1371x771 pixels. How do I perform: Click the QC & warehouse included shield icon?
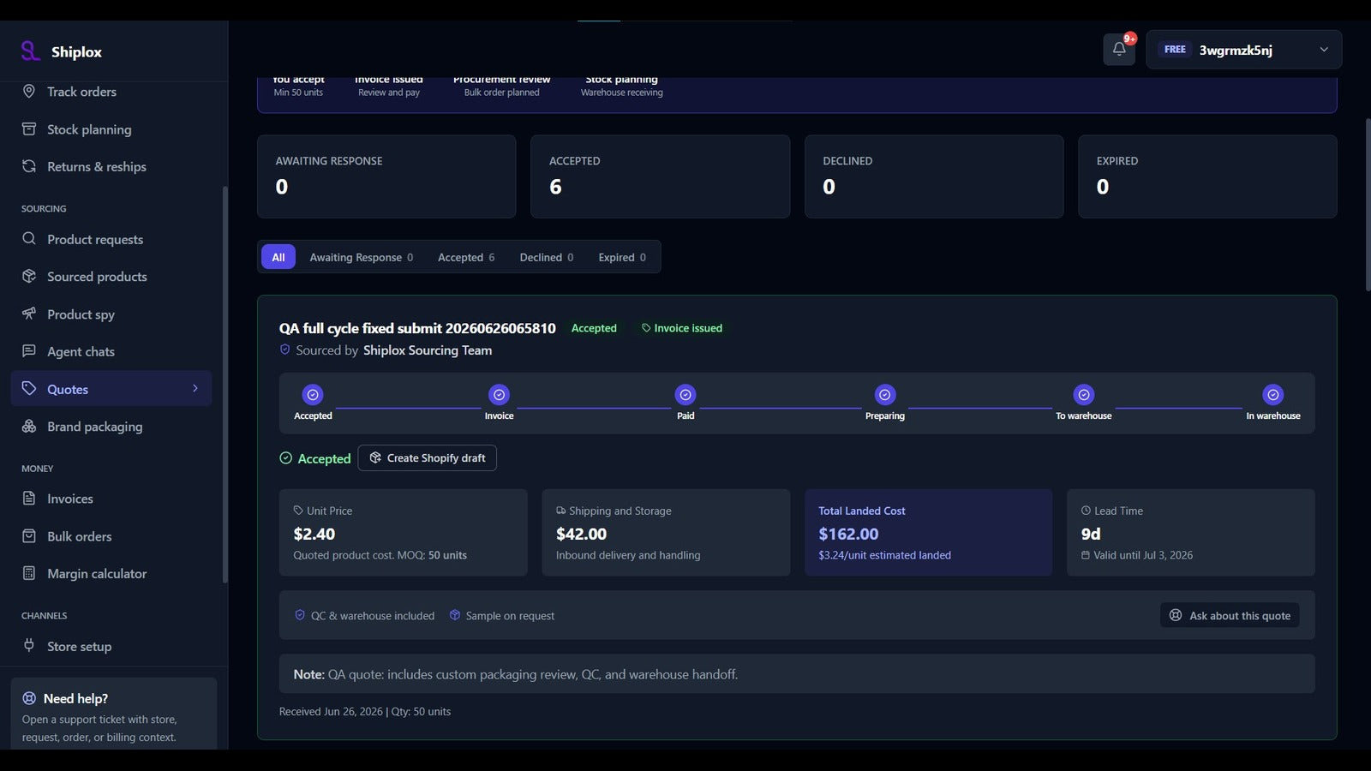(300, 615)
